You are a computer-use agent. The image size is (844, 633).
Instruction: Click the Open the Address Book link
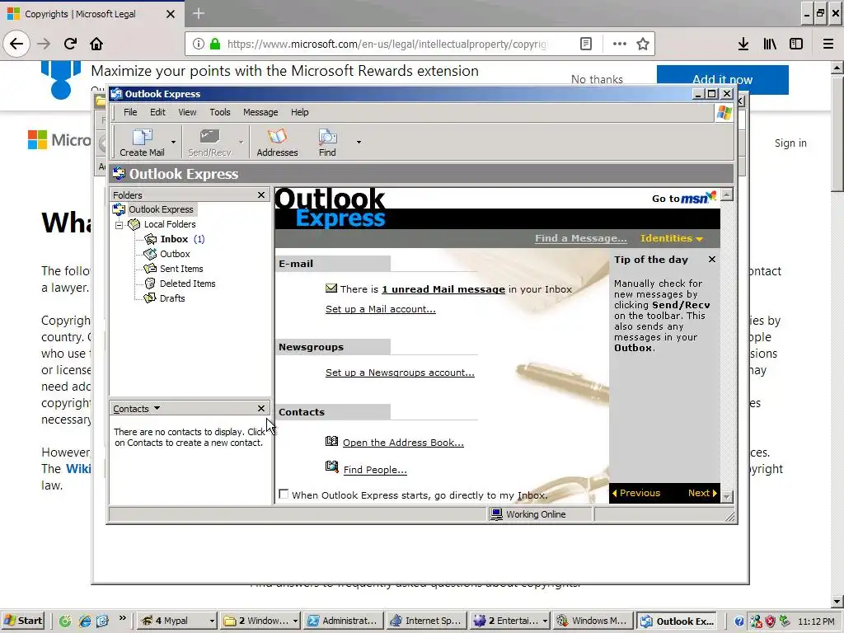click(403, 443)
